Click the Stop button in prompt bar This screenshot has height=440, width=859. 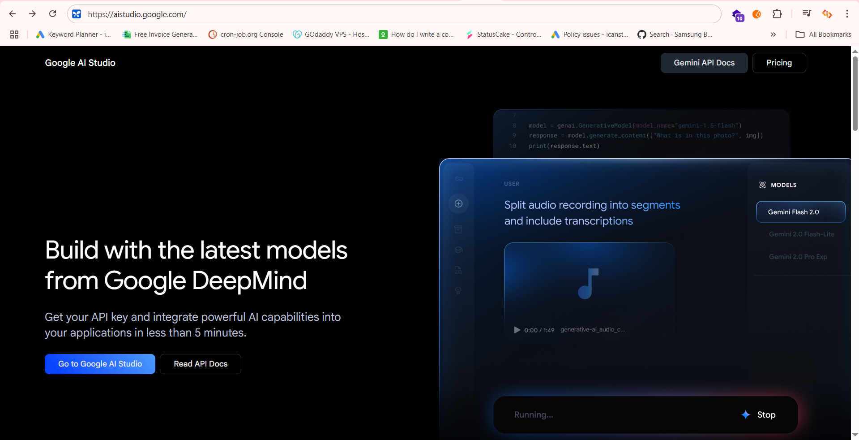tap(766, 415)
